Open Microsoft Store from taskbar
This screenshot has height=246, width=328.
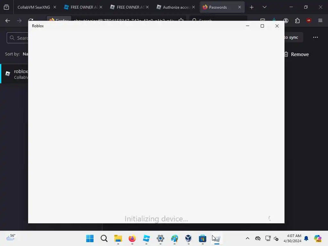[202, 238]
